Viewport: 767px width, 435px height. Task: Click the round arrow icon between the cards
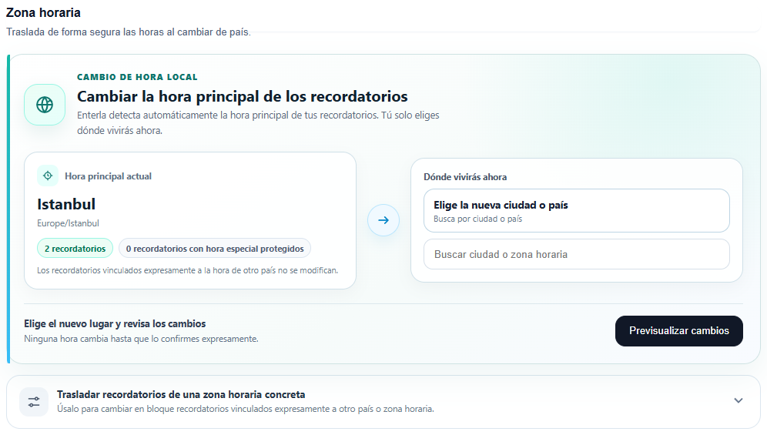pyautogui.click(x=383, y=220)
